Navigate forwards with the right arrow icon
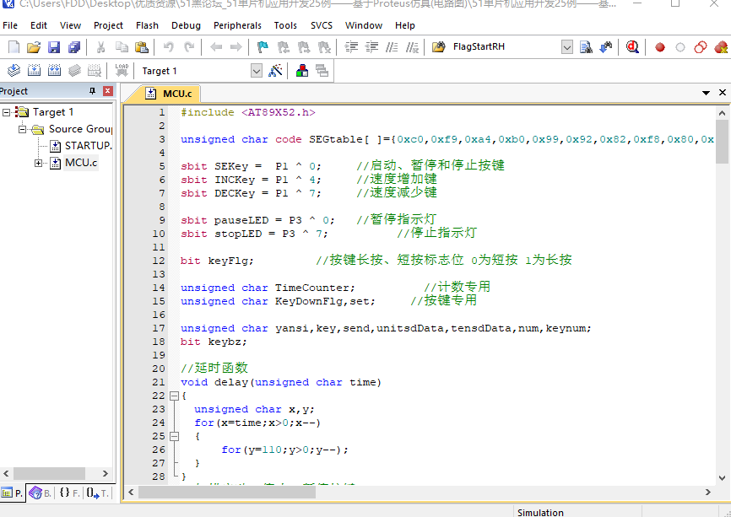This screenshot has height=517, width=731. coord(236,47)
